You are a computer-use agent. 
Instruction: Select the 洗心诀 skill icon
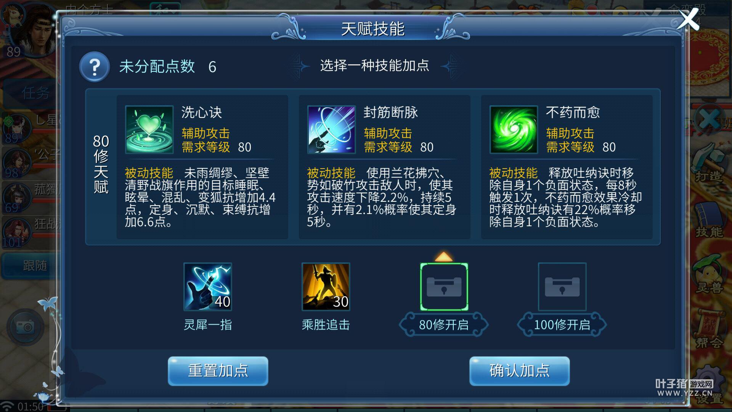click(149, 130)
